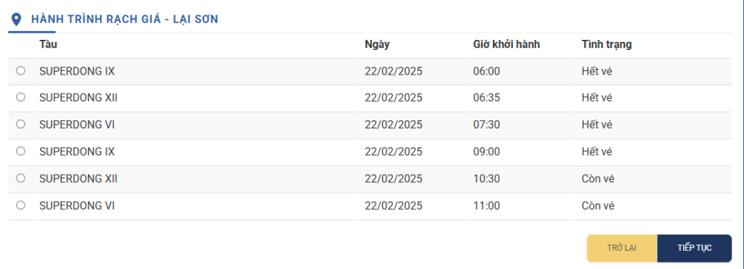Click the TRỞ LẠI back button
744x269 pixels.
pos(622,248)
